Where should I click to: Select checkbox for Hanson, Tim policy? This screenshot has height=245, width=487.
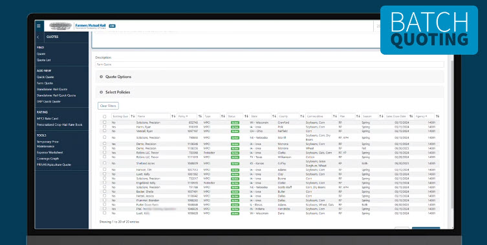[x=105, y=170]
